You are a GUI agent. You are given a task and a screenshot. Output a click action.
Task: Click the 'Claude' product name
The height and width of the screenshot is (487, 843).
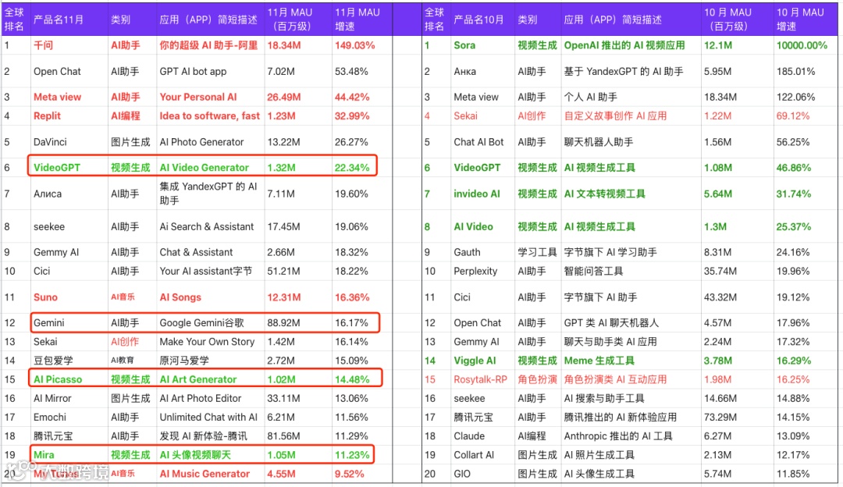pos(469,436)
